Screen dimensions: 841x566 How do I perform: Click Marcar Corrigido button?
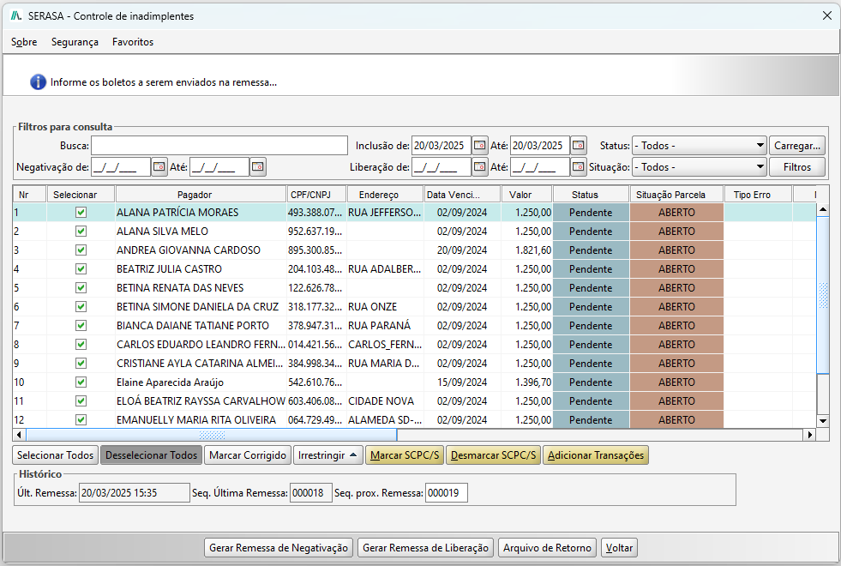pyautogui.click(x=248, y=455)
